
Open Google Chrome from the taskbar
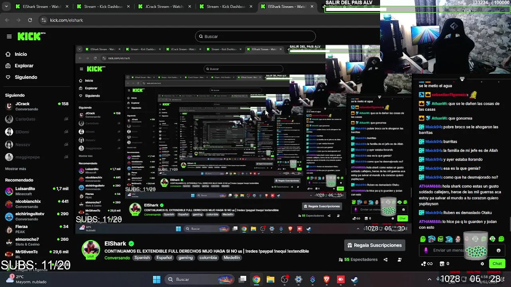(256, 279)
